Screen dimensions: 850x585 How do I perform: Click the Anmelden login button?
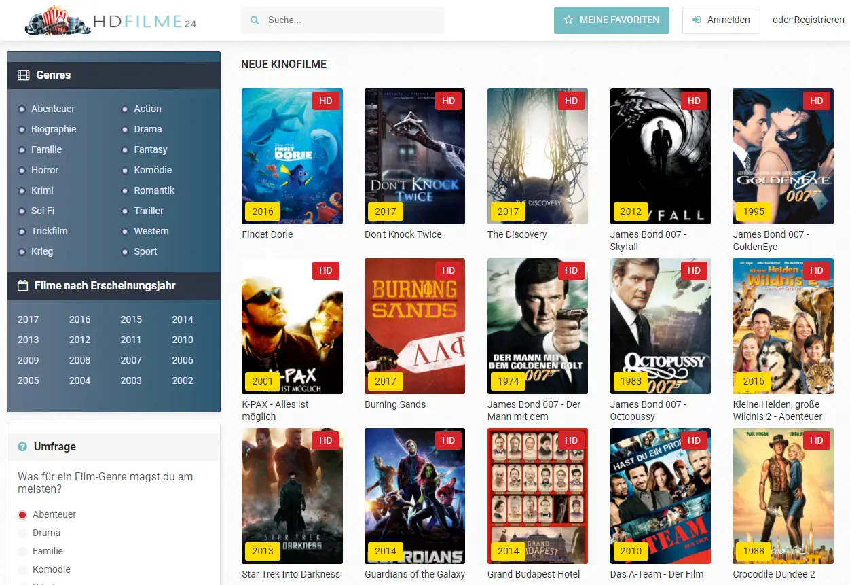pos(721,20)
